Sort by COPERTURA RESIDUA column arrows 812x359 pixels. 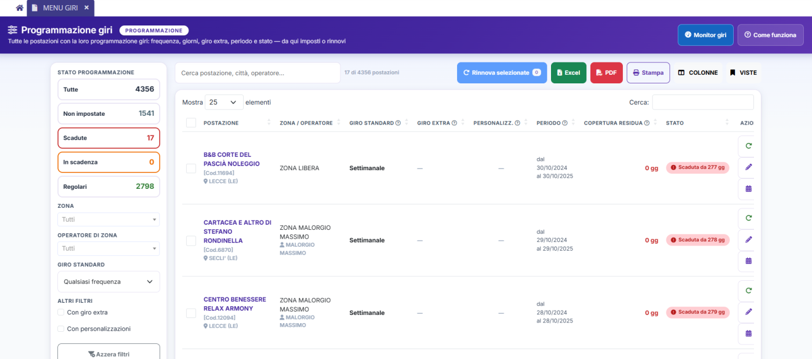click(655, 123)
